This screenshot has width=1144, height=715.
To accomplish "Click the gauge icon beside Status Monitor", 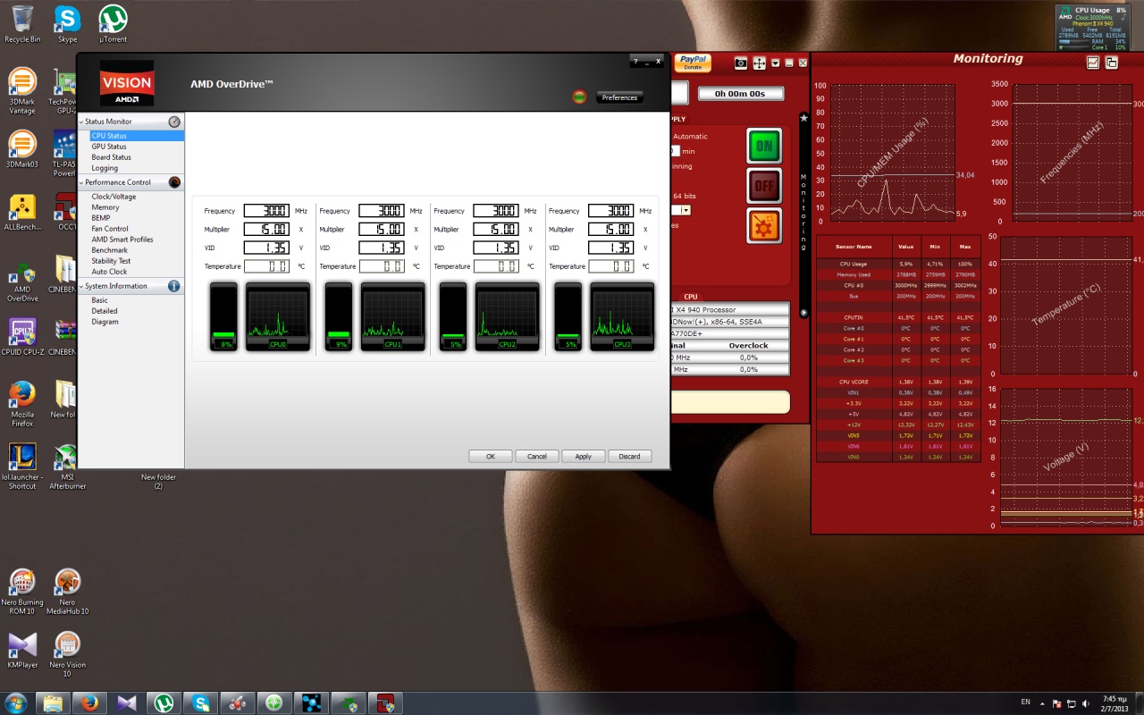I will coord(174,122).
